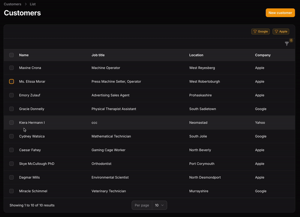Click the Job title column header
Viewport: 300px width, 217px height.
click(98, 55)
